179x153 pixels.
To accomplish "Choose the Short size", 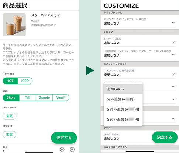I will pyautogui.click(x=11, y=97).
